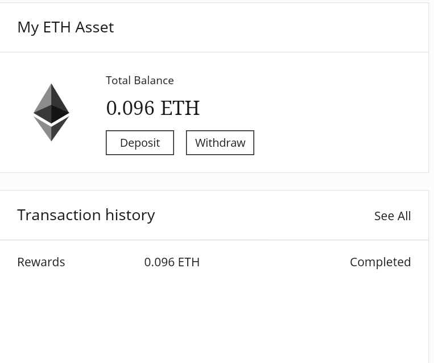
Task: Select the Rewards transaction label
Action: click(x=41, y=262)
